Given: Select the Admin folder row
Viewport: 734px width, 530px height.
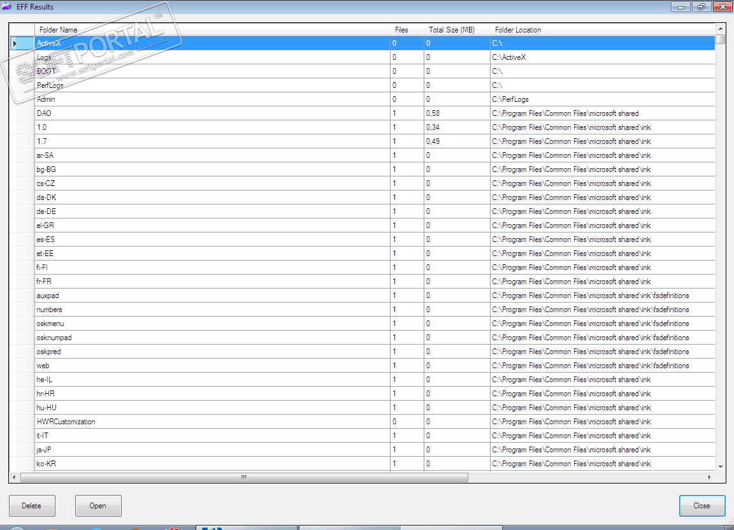Looking at the screenshot, I should [x=363, y=99].
